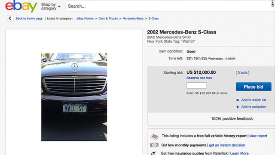The height and width of the screenshot is (155, 275).
Task: Click the back arrow icon
Action: 10,18
